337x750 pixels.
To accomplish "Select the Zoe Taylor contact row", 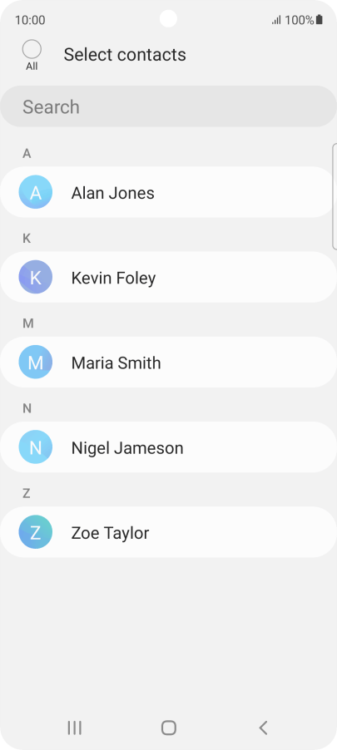I will (x=168, y=532).
